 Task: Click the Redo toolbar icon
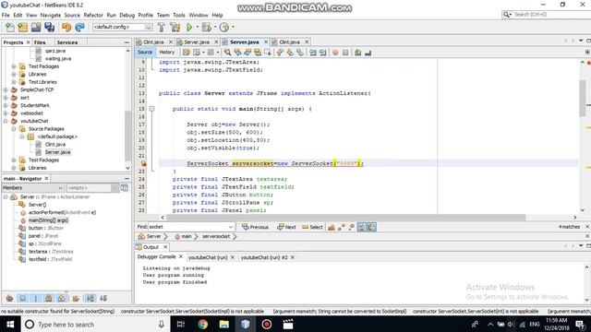coord(79,27)
